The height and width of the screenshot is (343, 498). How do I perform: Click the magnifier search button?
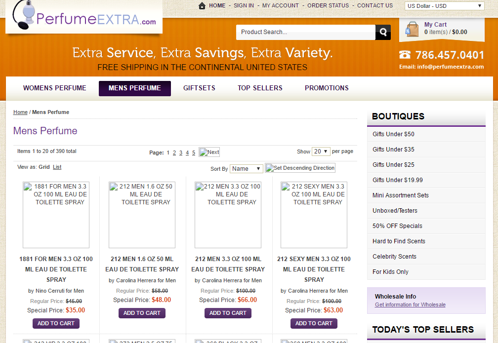click(383, 32)
